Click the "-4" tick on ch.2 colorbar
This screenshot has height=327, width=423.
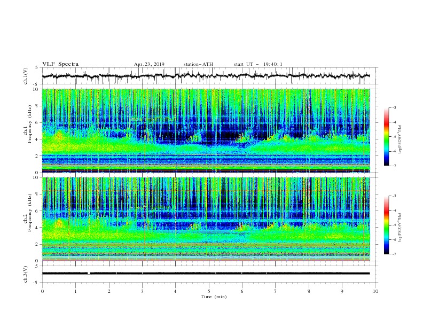[x=394, y=211]
